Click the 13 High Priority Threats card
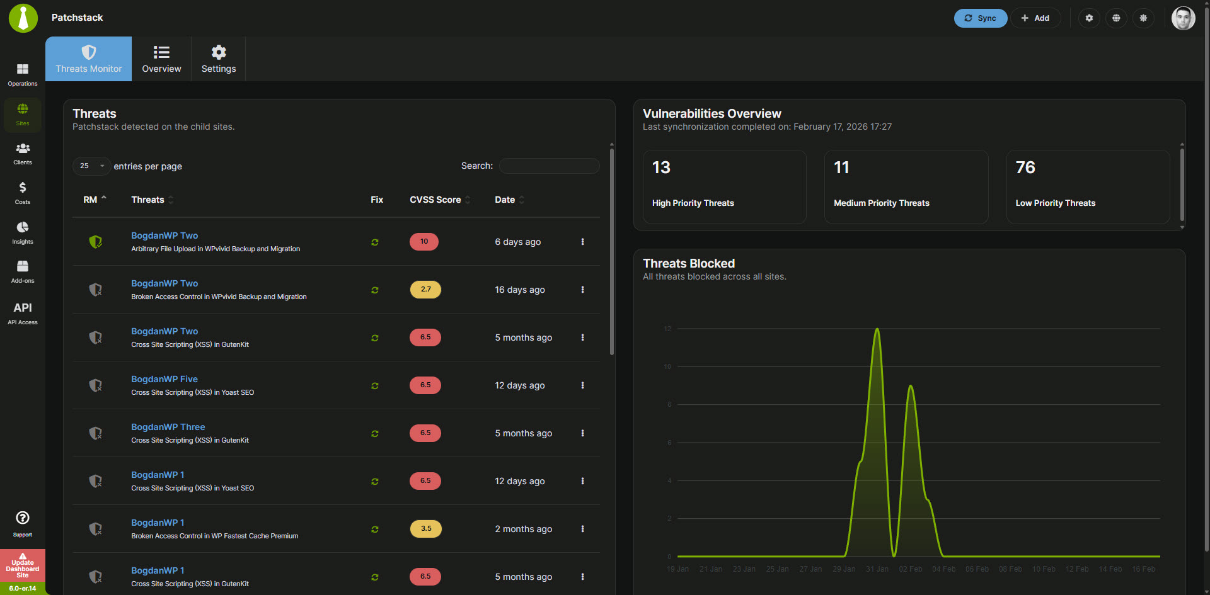 [724, 186]
